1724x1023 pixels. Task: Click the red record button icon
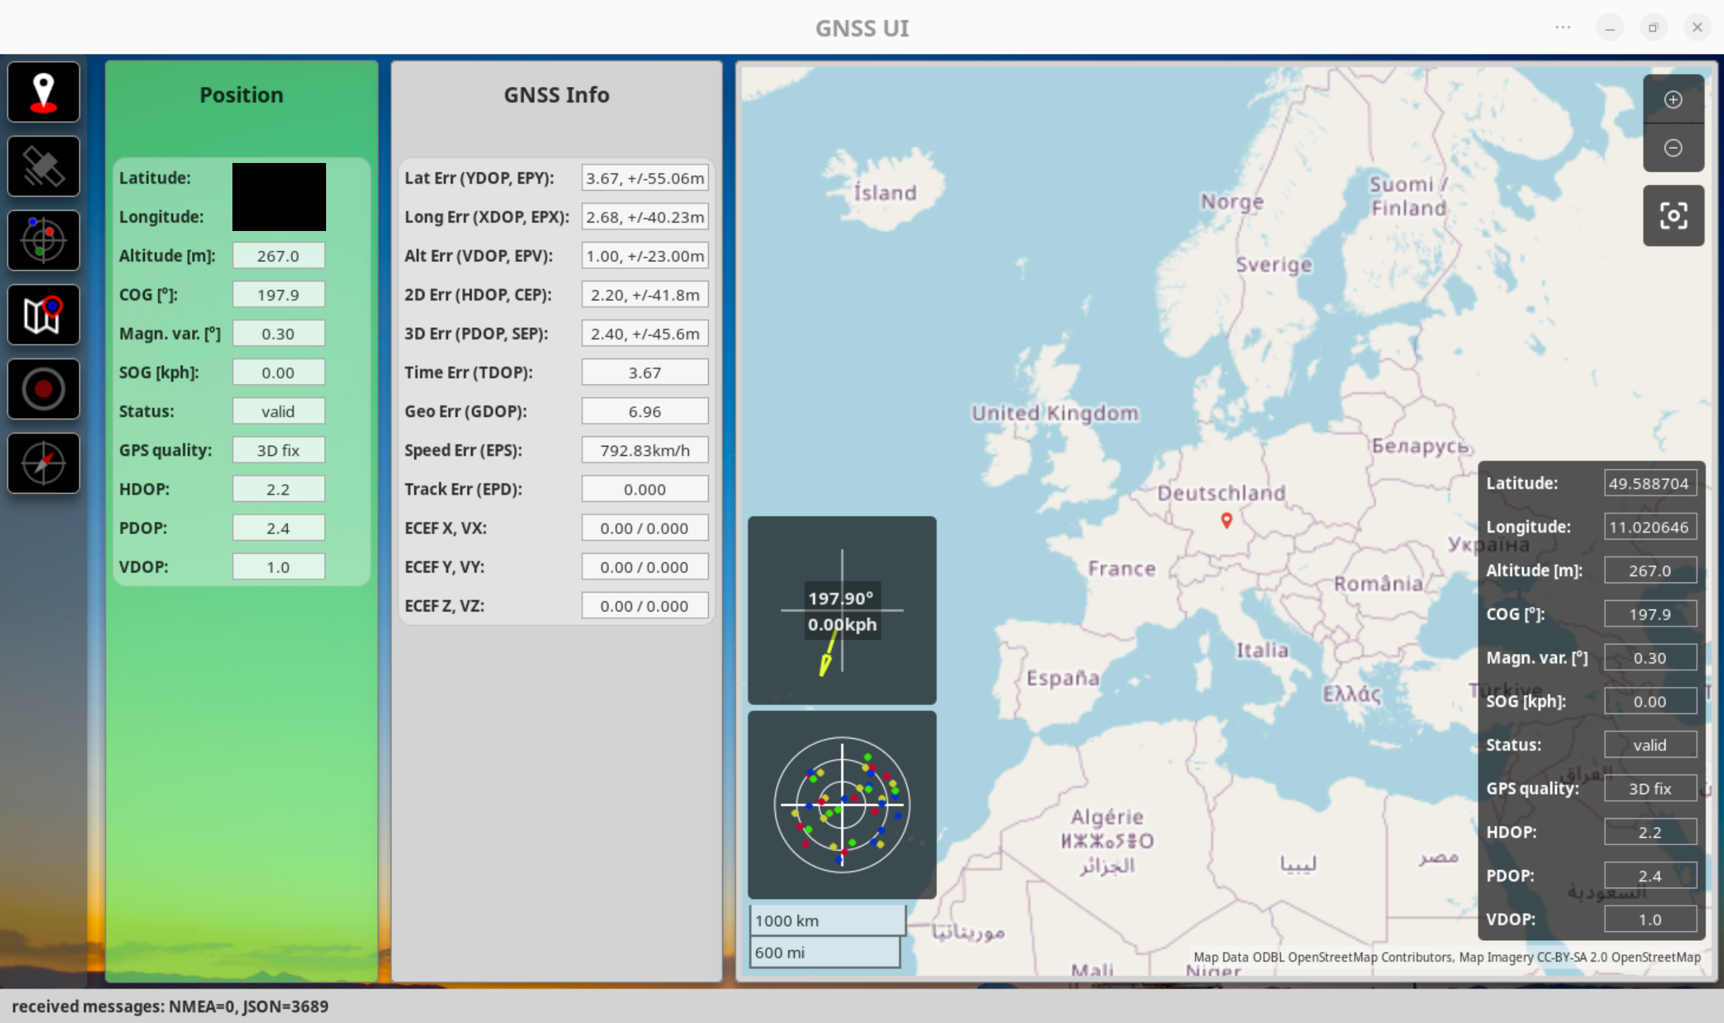click(43, 389)
